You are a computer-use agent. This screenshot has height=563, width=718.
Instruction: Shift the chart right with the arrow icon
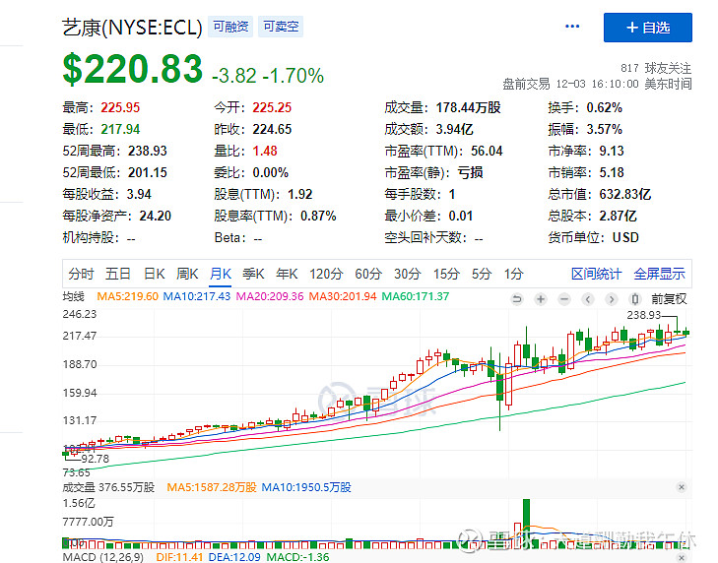612,299
